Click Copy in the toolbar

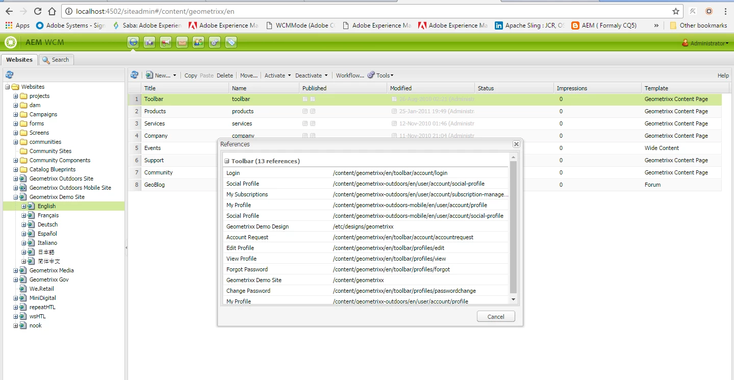click(191, 75)
